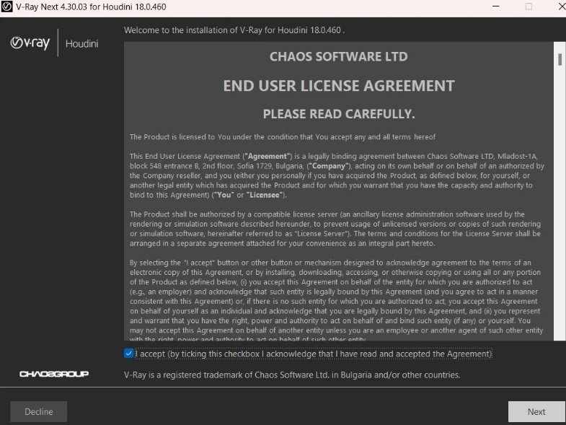Click the V-Ray app icon in title bar
Screen dimensions: 566x425
(7, 6)
